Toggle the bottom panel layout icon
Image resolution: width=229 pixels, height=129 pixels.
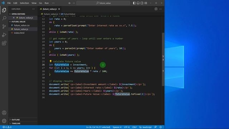tap(138, 3)
